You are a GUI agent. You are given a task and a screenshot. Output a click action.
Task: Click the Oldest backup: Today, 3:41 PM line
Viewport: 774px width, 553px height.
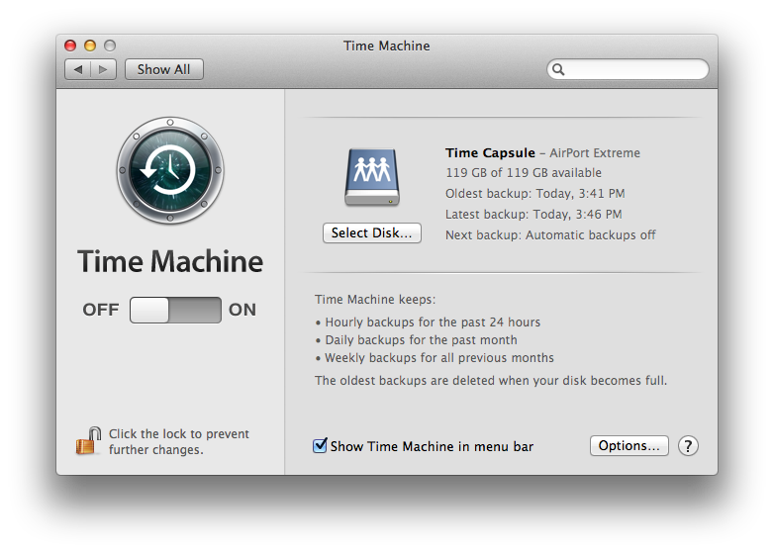point(535,193)
